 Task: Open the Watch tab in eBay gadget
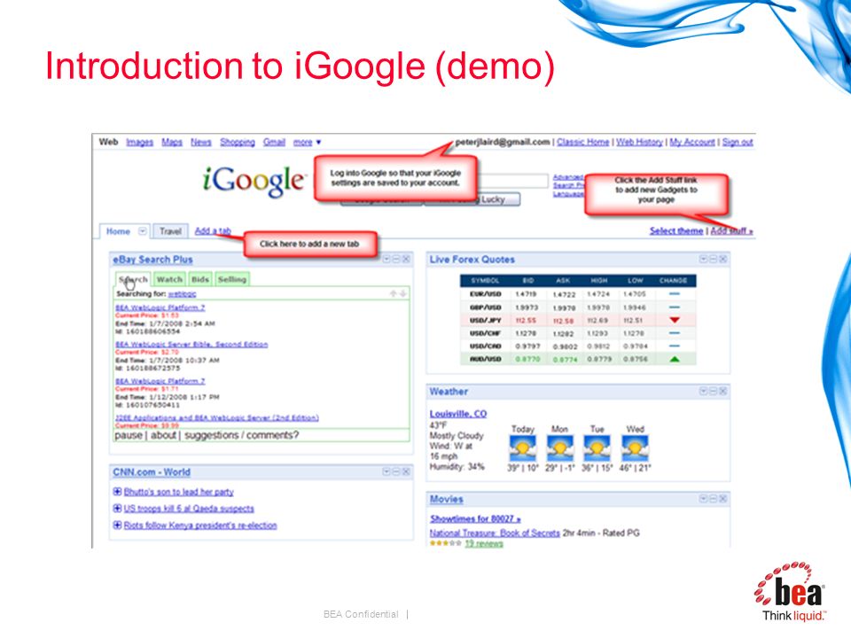click(169, 279)
